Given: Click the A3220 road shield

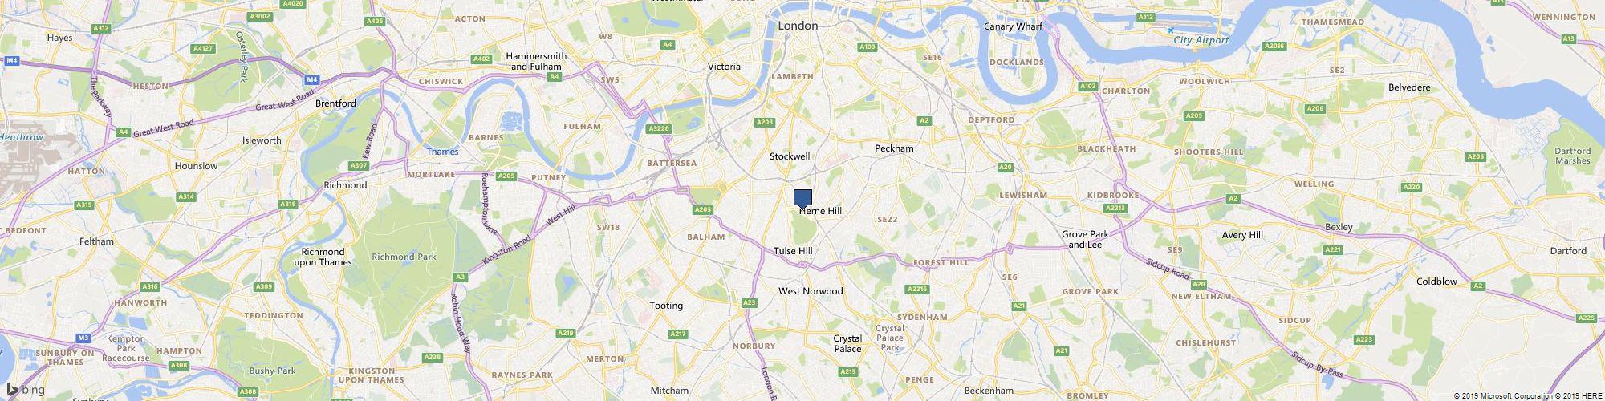Looking at the screenshot, I should coord(658,128).
